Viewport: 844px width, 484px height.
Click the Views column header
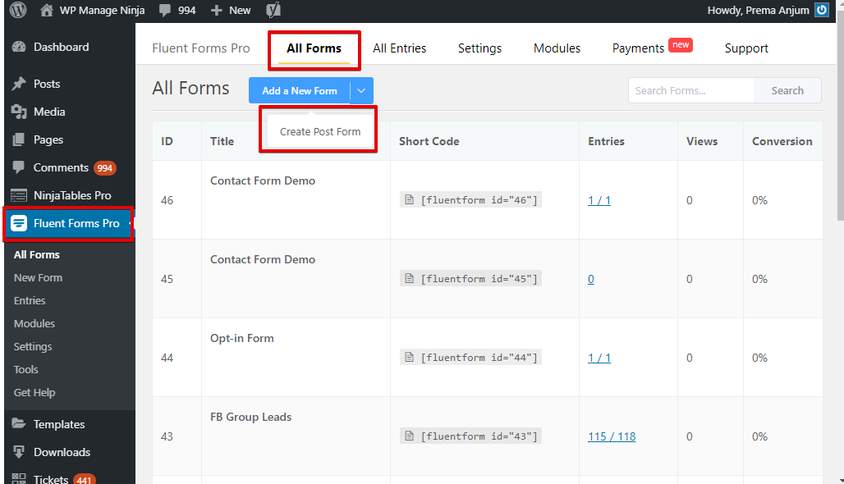click(702, 141)
